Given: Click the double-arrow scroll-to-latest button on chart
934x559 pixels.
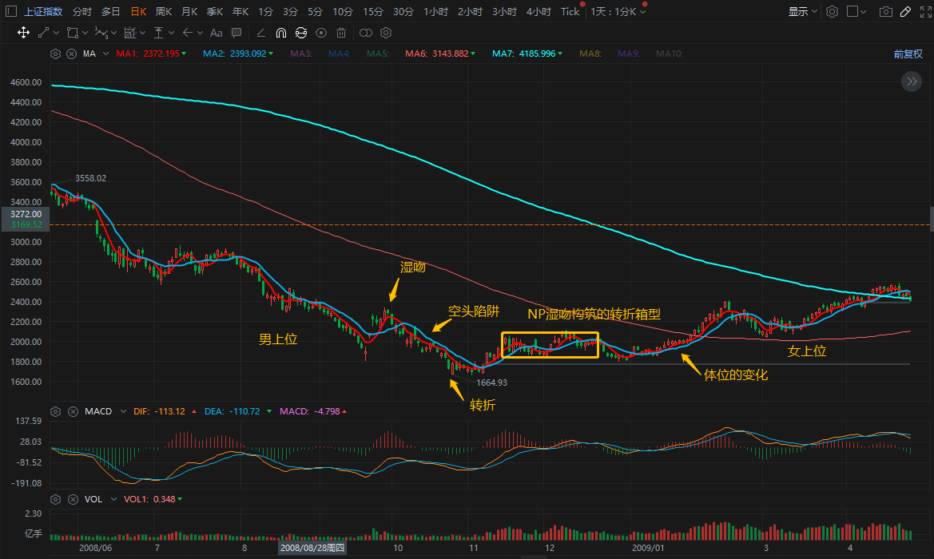Looking at the screenshot, I should tap(912, 81).
